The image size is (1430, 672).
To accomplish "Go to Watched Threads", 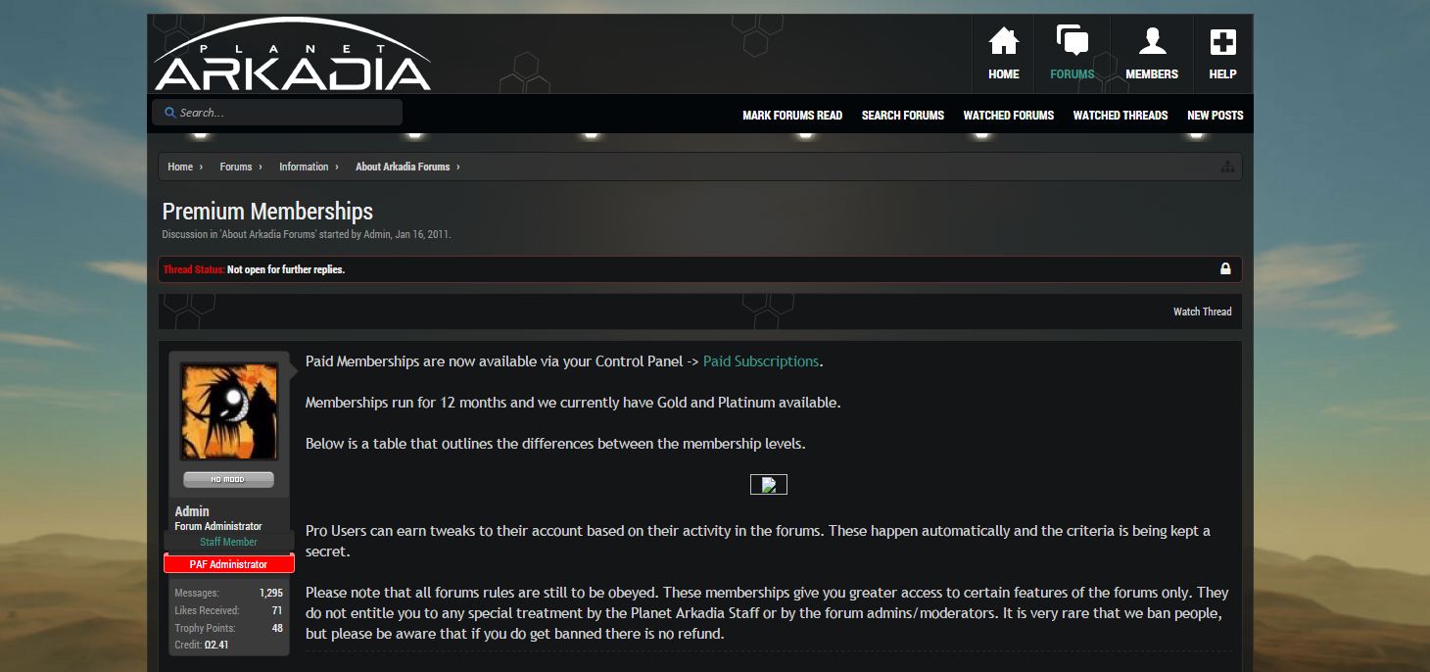I will pos(1120,116).
